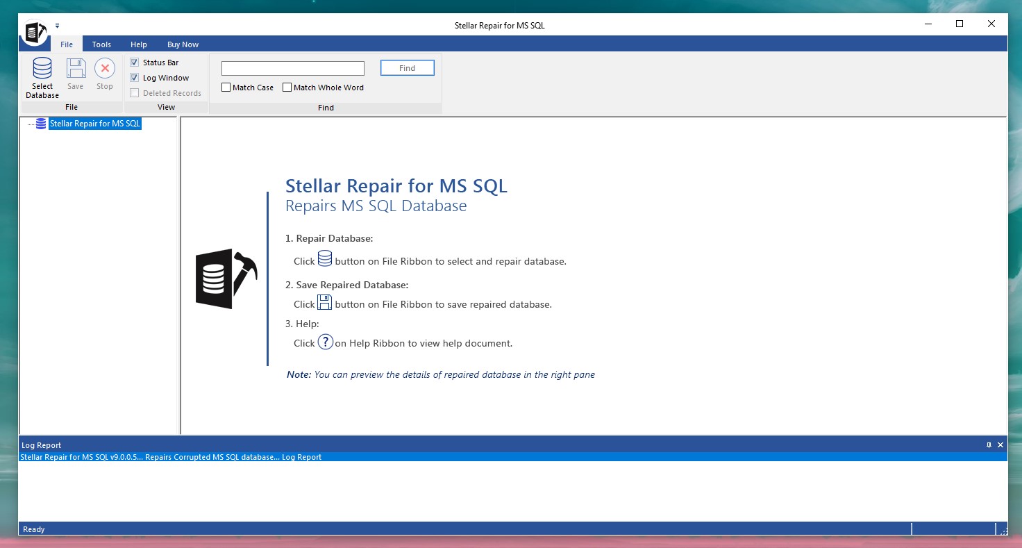Image resolution: width=1022 pixels, height=548 pixels.
Task: Select the log entry row in Log Report
Action: tap(513, 457)
